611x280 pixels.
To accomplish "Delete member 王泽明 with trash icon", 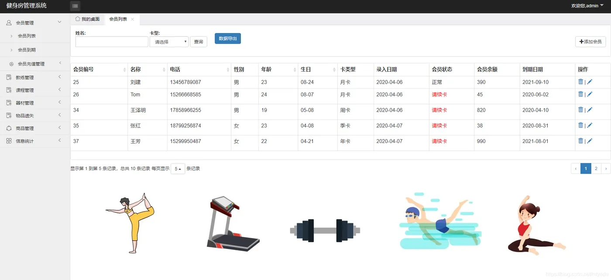I will click(580, 109).
